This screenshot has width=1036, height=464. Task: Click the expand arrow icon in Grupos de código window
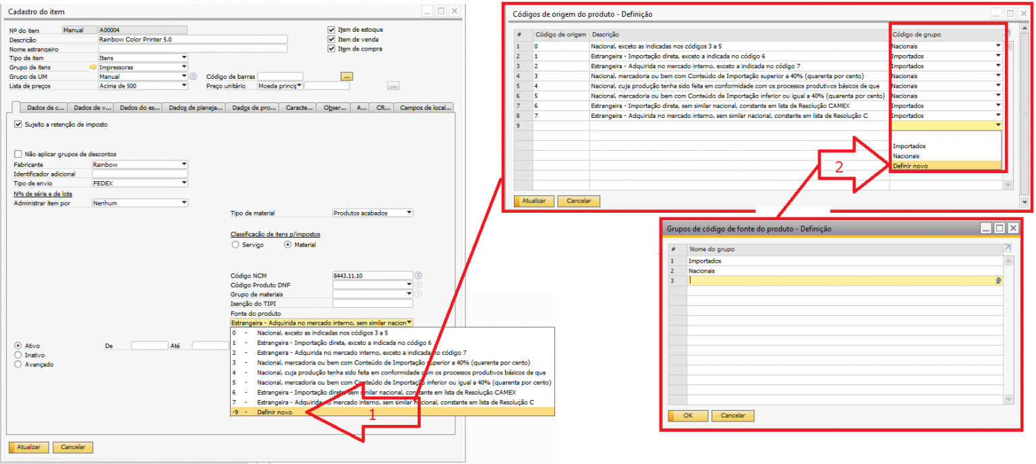click(x=1007, y=248)
